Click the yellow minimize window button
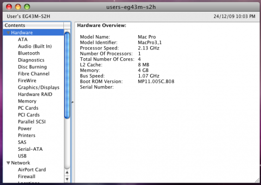Image resolution: width=261 pixels, height=185 pixels. (18, 7)
